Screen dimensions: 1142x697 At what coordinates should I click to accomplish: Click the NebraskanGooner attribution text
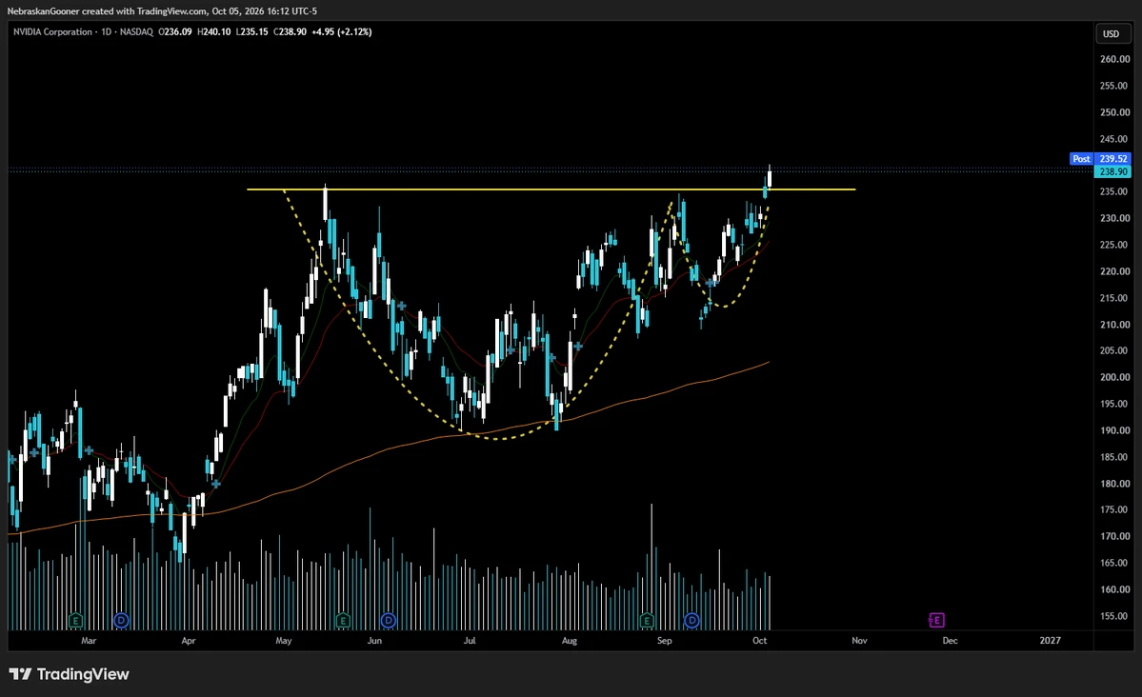tap(162, 10)
